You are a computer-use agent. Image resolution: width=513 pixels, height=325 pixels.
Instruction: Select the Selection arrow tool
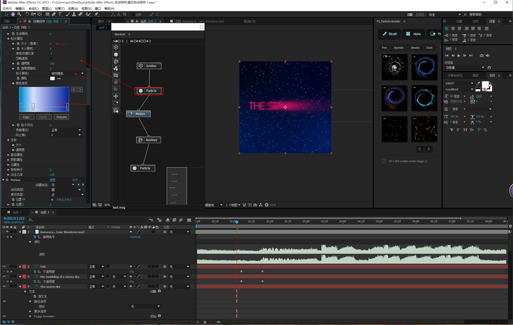click(6, 15)
